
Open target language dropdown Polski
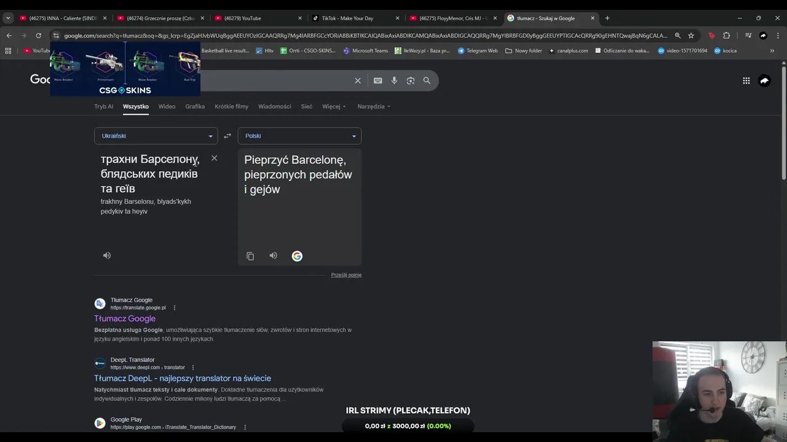tap(299, 136)
